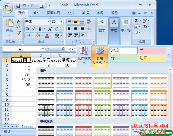Open the font size dropdown

[61, 22]
